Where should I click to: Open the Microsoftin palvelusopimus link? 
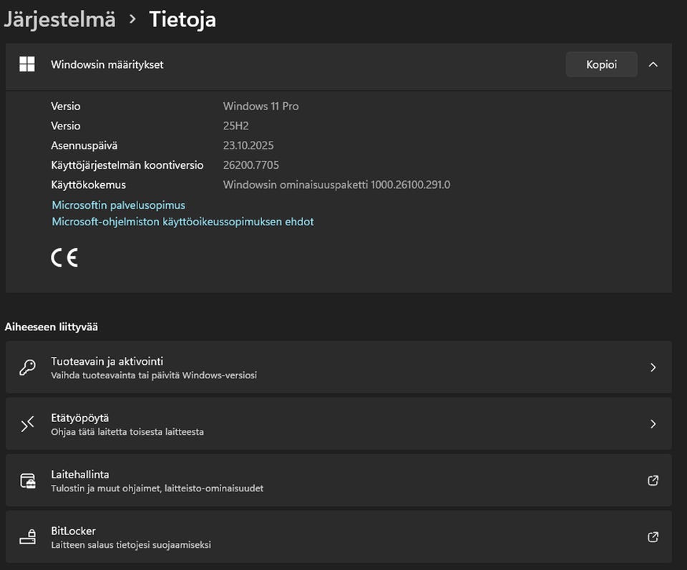point(118,205)
